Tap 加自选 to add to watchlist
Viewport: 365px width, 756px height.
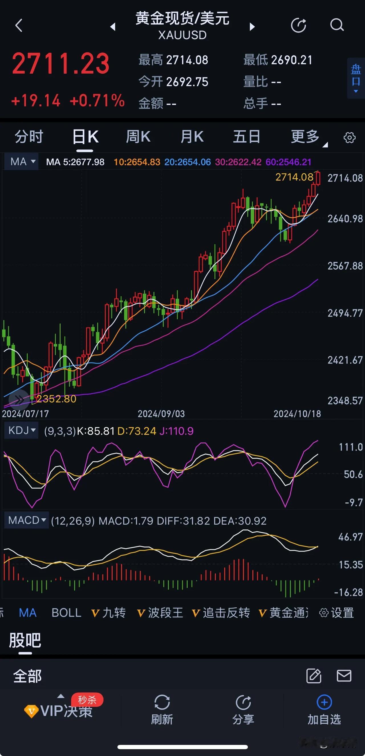pos(324,709)
